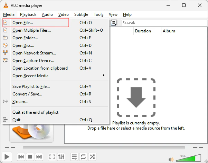Toggle Quit at the end of playlist

pos(55,112)
